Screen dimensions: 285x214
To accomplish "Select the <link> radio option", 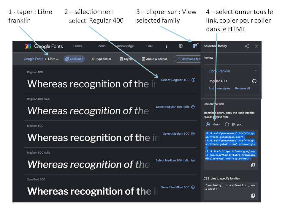I will (208, 124).
